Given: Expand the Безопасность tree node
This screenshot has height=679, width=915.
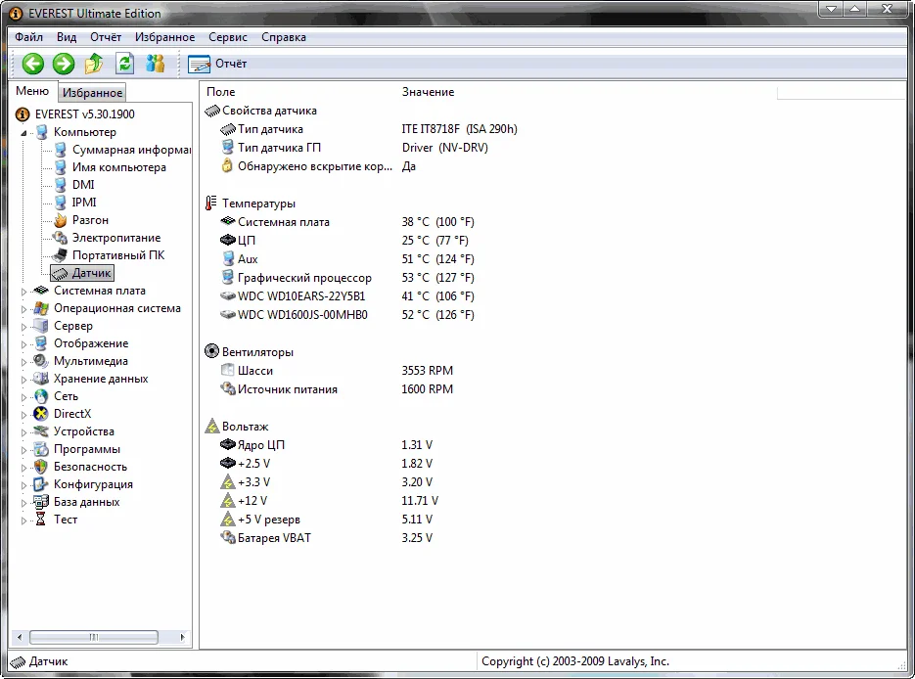Looking at the screenshot, I should tap(23, 468).
